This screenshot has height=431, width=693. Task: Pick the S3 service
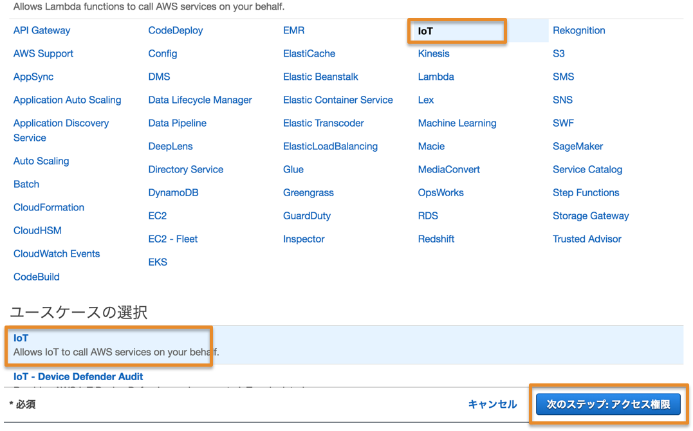559,53
